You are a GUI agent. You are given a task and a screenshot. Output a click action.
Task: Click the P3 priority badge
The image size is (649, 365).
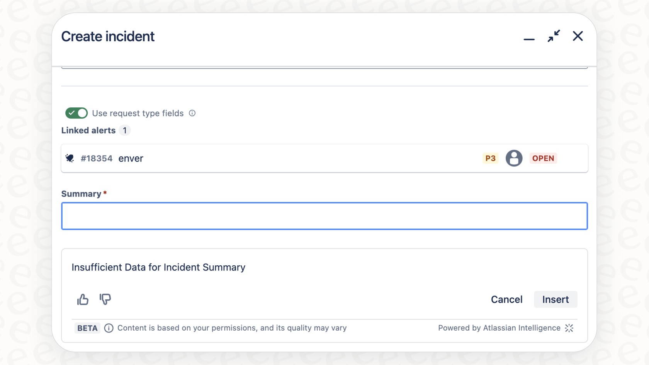point(490,158)
